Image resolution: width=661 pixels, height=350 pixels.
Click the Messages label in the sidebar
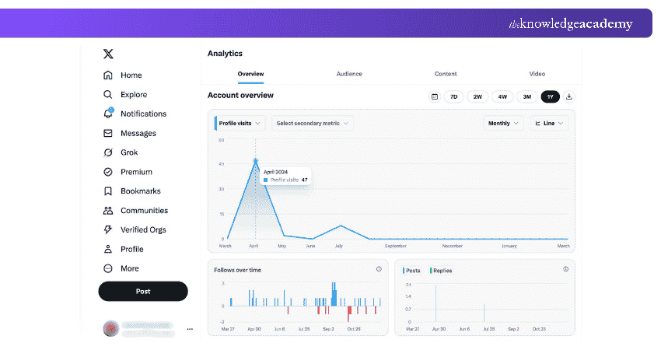[x=138, y=133]
